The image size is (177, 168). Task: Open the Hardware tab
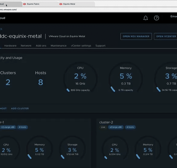tap(10, 46)
